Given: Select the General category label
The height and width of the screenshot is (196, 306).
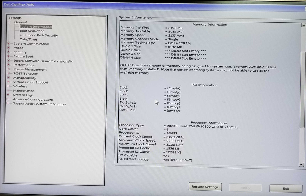Looking at the screenshot, I should click(x=20, y=22).
